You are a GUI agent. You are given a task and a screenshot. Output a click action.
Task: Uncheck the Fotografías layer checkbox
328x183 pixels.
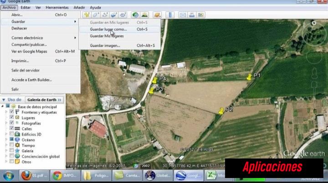(x=12, y=123)
